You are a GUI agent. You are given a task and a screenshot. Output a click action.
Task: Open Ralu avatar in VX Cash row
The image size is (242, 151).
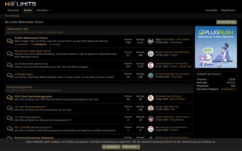click(x=150, y=108)
